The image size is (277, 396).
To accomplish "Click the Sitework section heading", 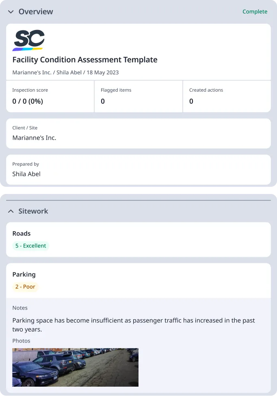I will click(x=33, y=211).
